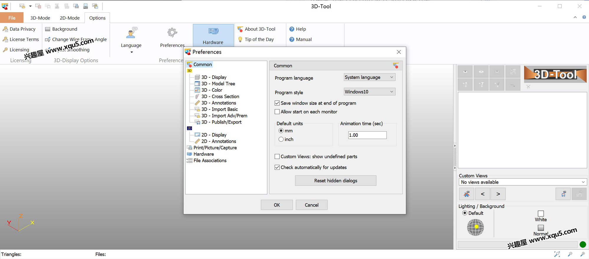589x259 pixels.
Task: Switch to the 2D-Mode tab
Action: 70,18
